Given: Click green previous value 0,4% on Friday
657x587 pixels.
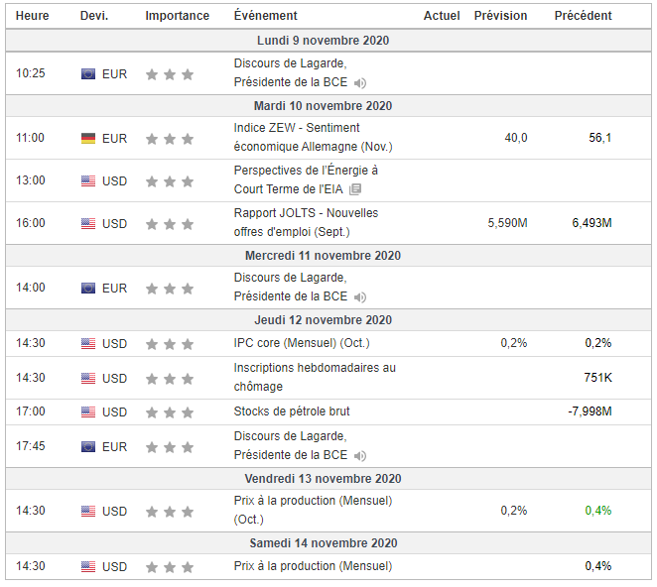Looking at the screenshot, I should click(x=597, y=511).
